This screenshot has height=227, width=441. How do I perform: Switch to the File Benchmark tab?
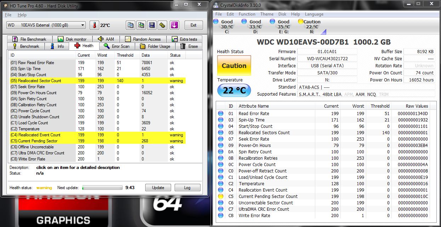coord(29,39)
